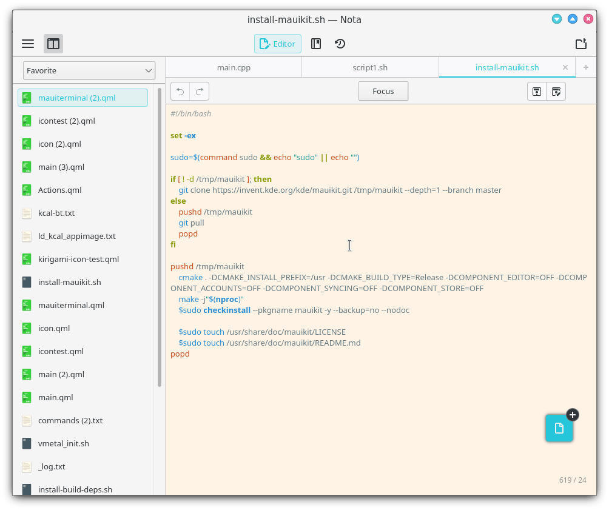Open commands (2).txt file
The height and width of the screenshot is (510, 609).
[82, 421]
